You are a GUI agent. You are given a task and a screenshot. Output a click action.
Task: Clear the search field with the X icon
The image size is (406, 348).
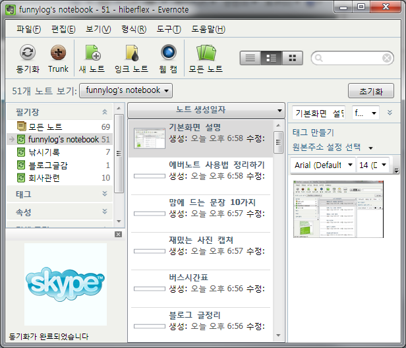(x=387, y=58)
